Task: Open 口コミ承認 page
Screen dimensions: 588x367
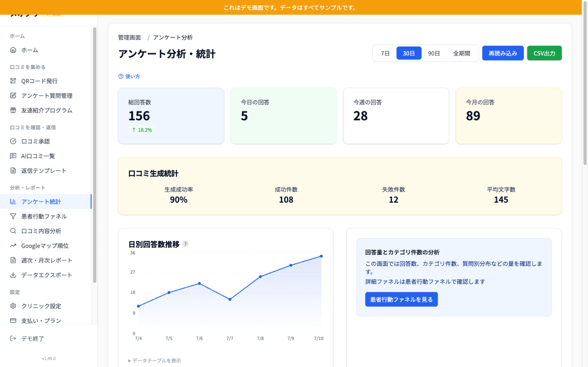Action: (x=46, y=141)
